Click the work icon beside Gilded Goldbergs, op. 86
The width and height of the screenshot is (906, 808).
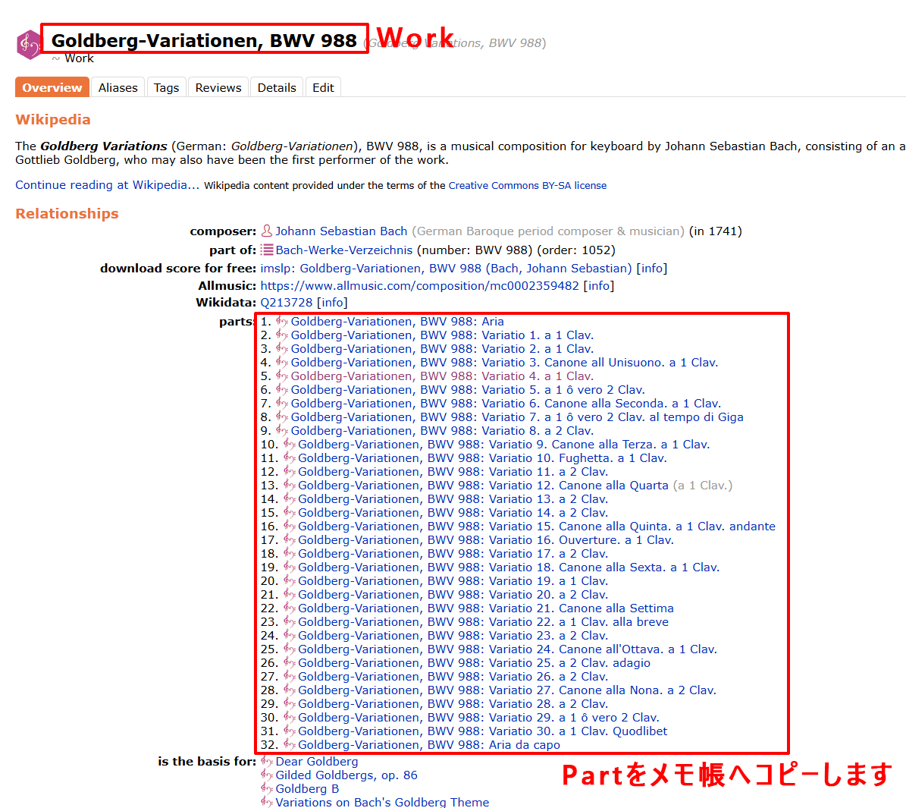[267, 775]
